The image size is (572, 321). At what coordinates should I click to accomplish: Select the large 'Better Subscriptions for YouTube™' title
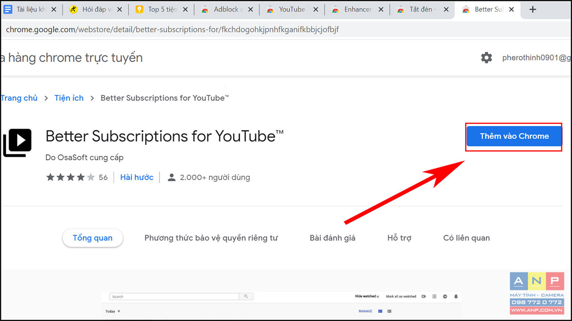[x=164, y=136]
